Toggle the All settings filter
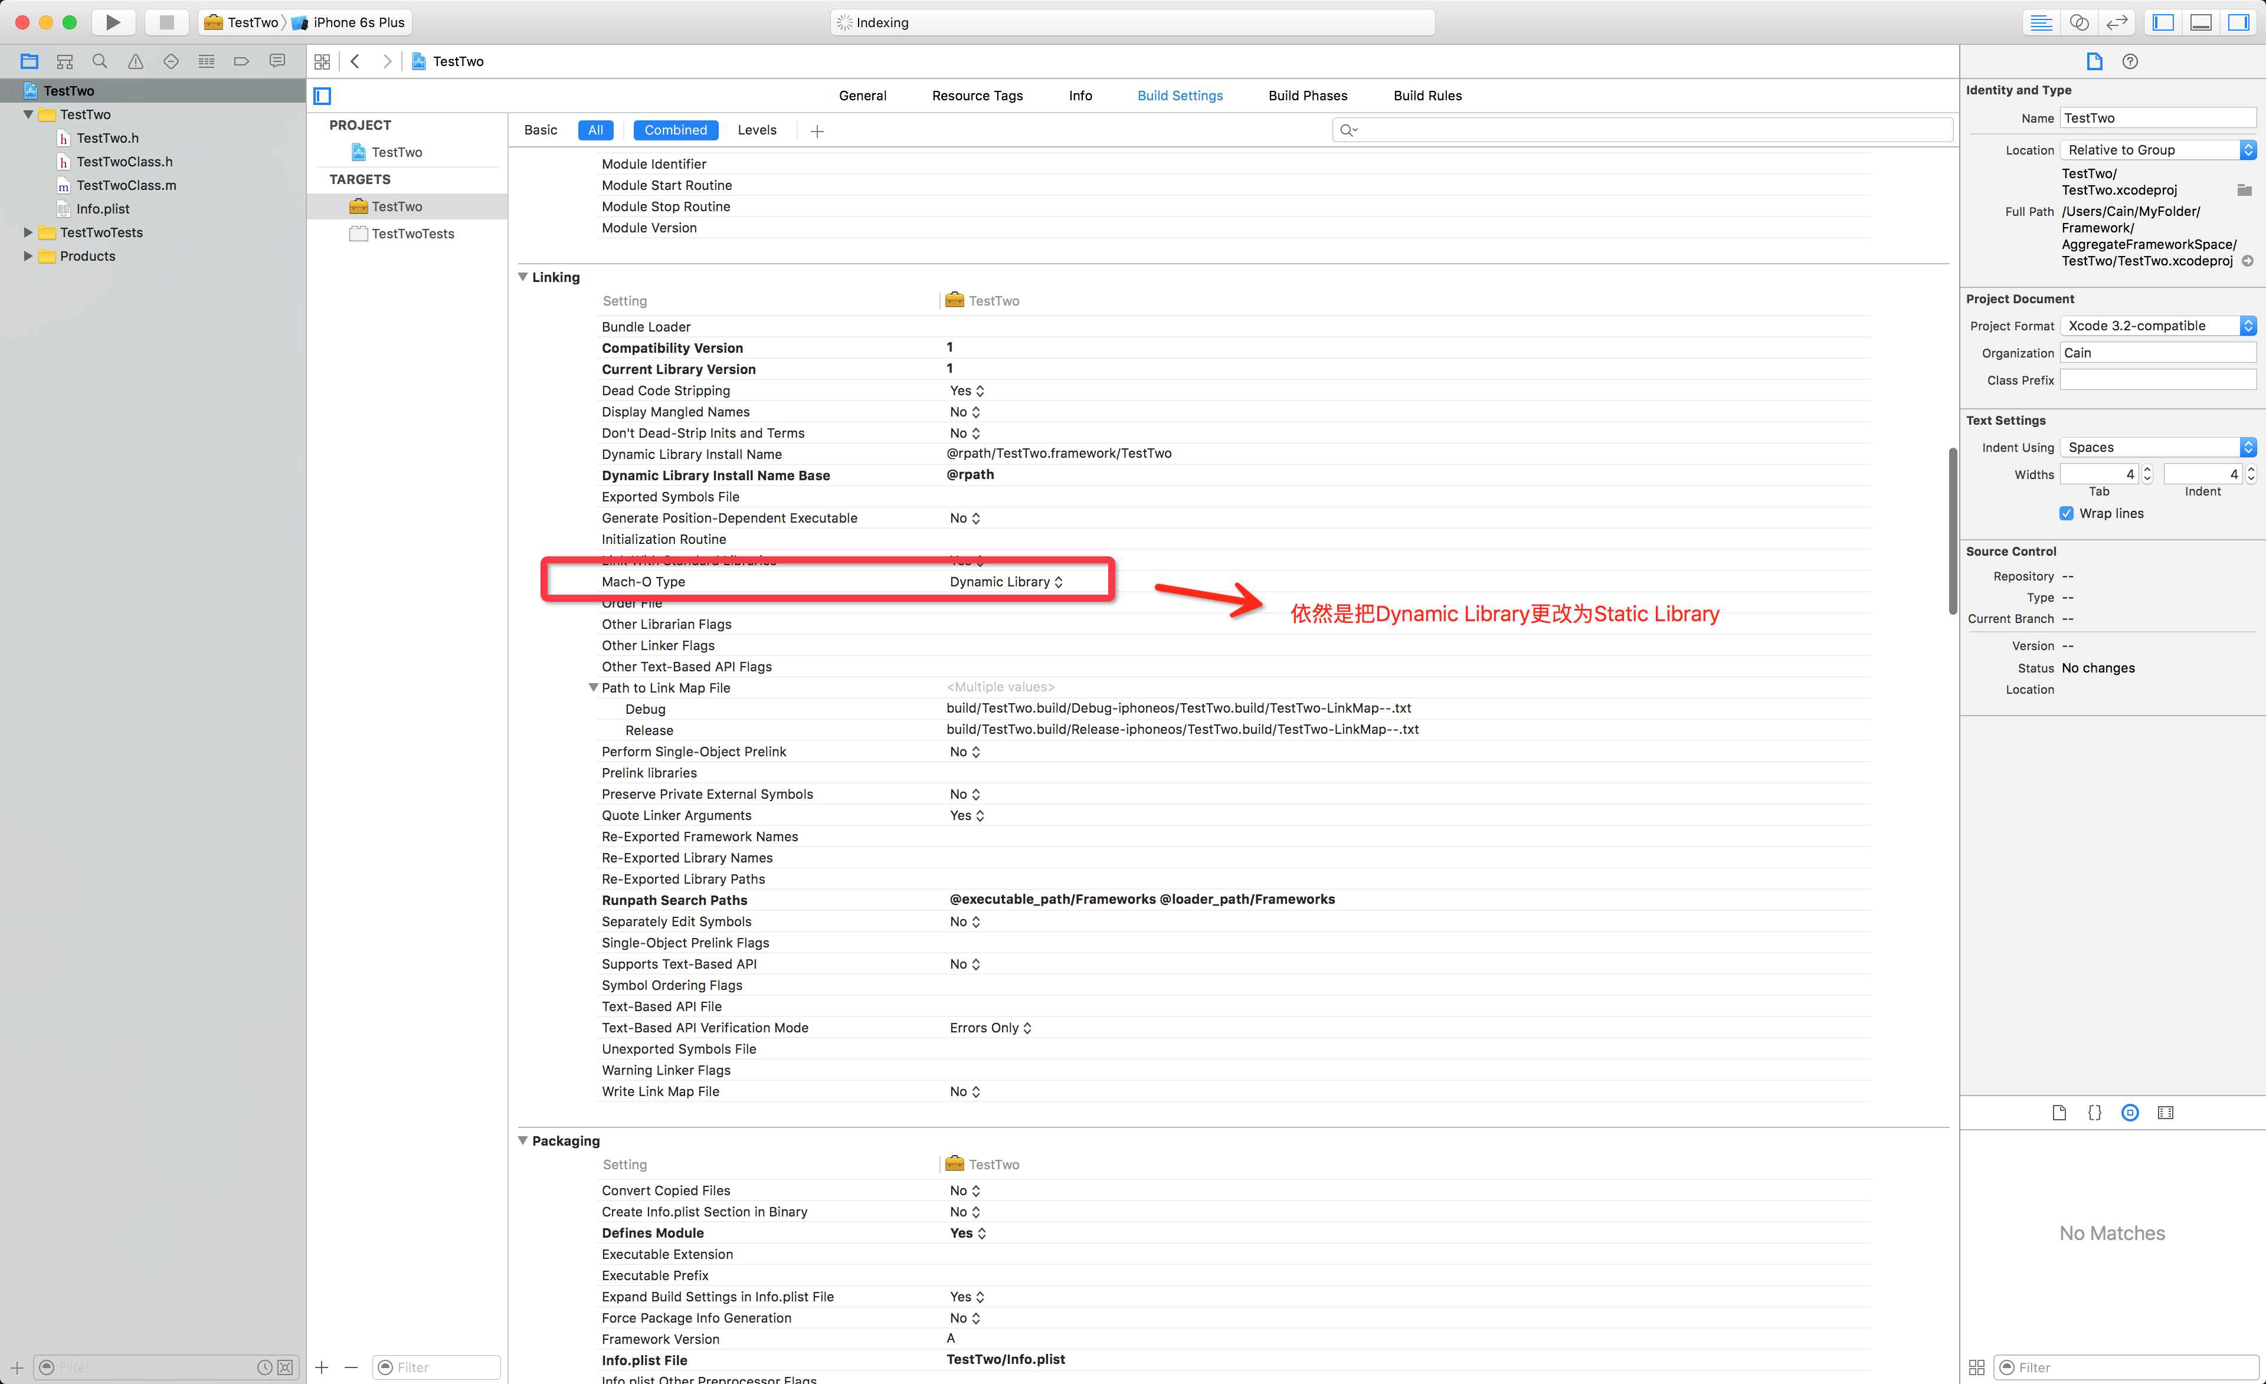The image size is (2266, 1384). (x=595, y=130)
